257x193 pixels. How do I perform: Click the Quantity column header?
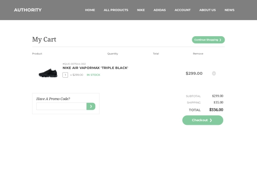113,54
